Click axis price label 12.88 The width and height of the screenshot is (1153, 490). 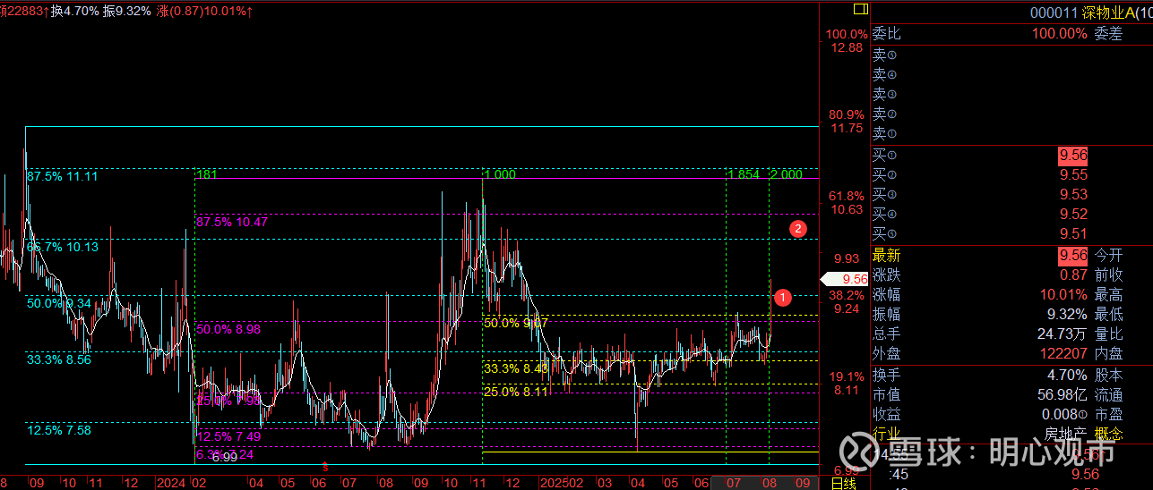point(846,47)
